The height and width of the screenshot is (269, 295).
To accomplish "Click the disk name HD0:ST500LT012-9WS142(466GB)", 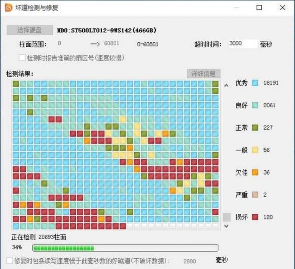I will tap(107, 30).
